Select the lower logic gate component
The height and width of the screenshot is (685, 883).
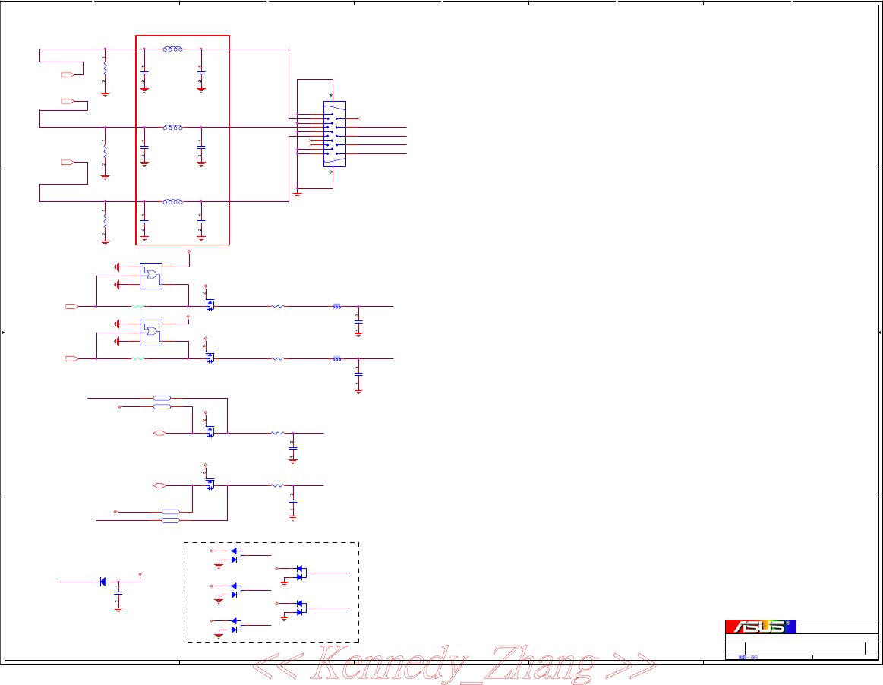tap(151, 333)
